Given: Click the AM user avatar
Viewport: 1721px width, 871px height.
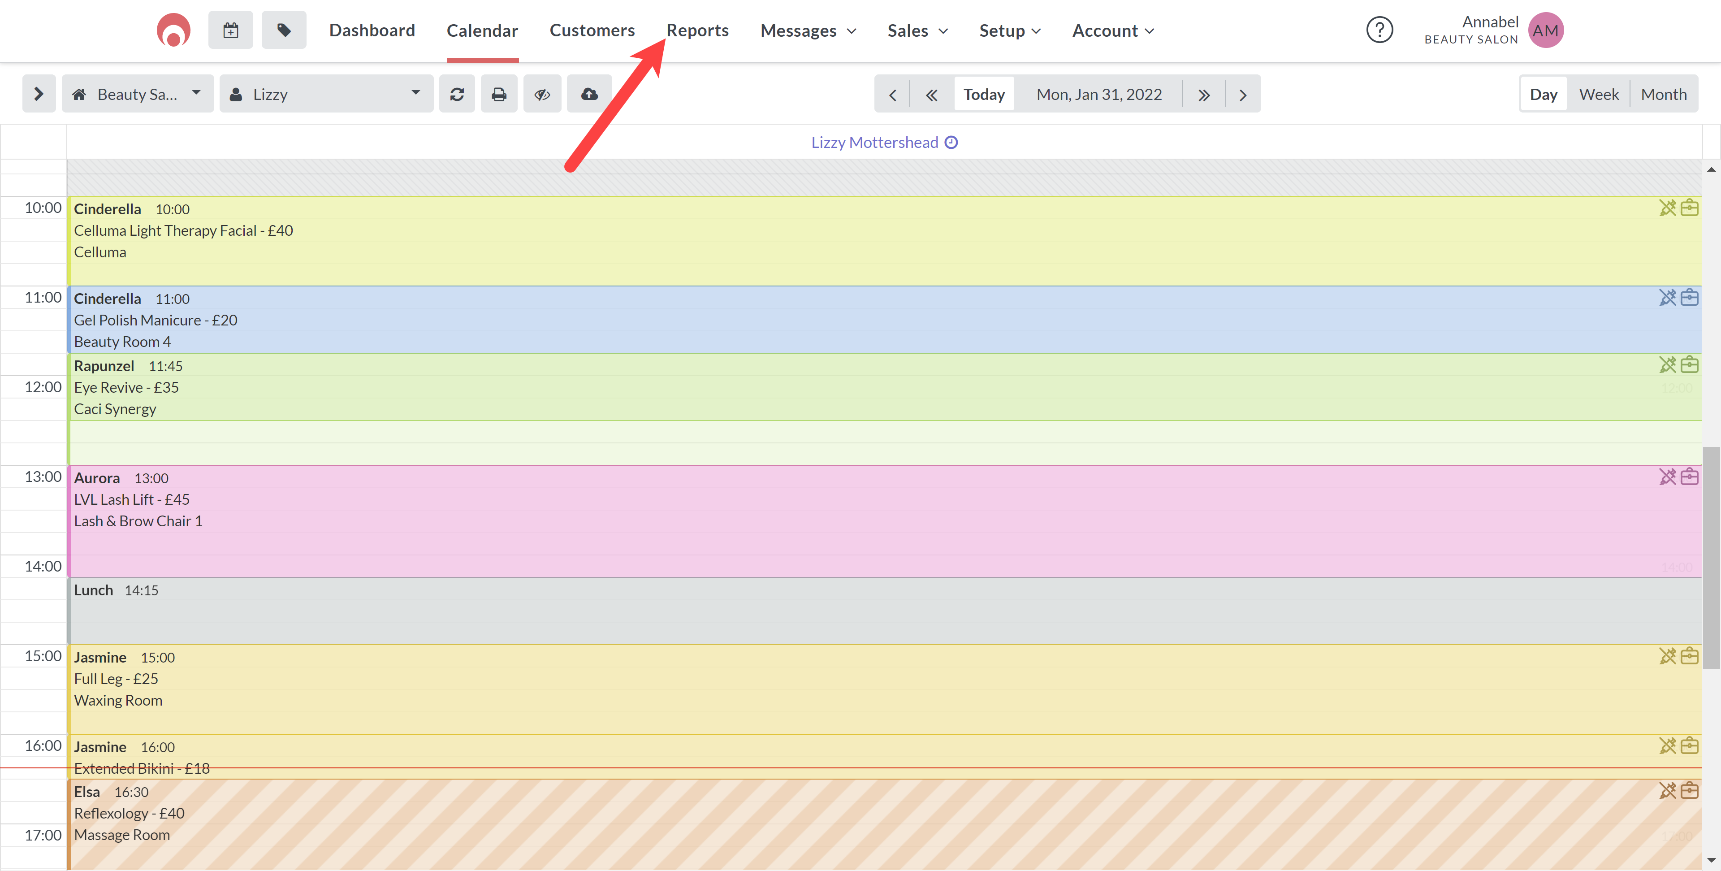Looking at the screenshot, I should [x=1545, y=30].
